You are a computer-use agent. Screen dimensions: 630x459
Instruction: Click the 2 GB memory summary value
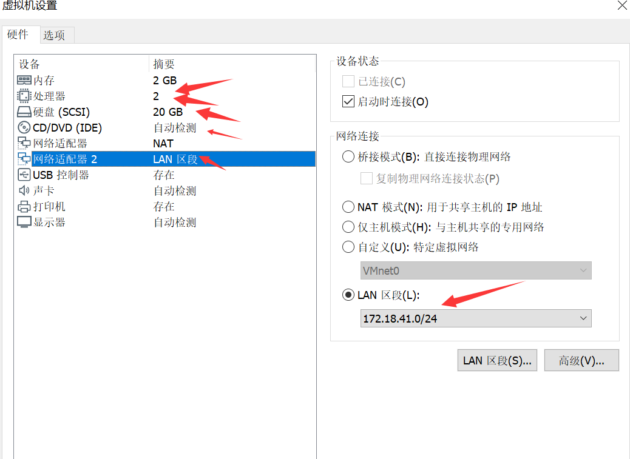[164, 80]
